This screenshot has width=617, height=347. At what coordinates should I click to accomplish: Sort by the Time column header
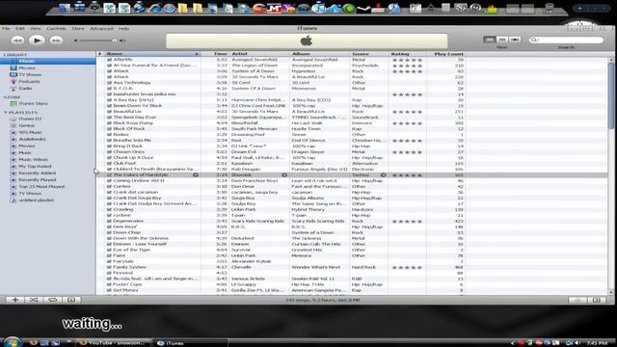click(x=215, y=54)
